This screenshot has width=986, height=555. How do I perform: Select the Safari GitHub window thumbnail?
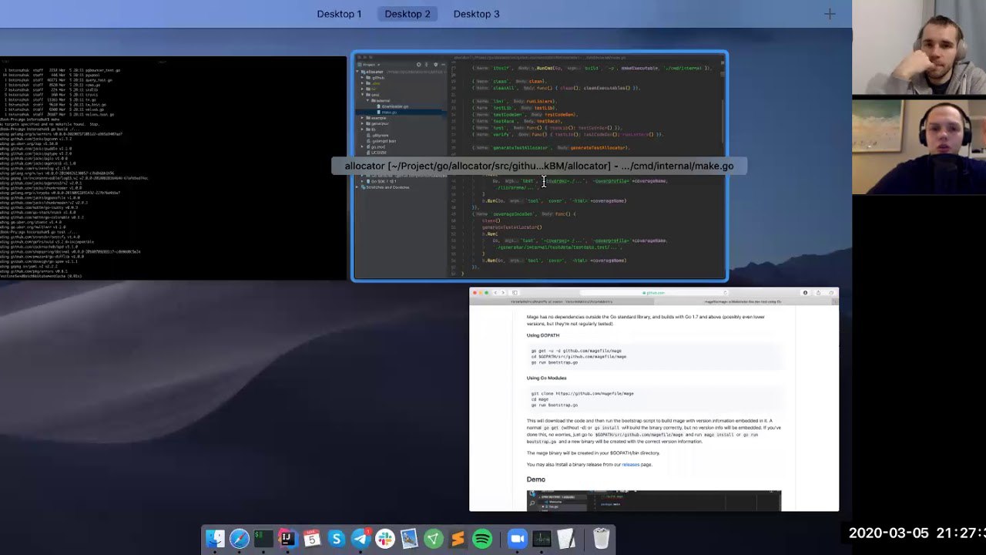point(654,399)
